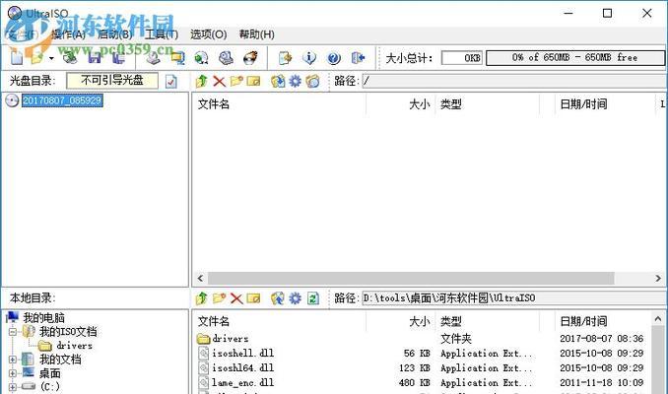Screen dimensions: 668x394
Task: Rename icon in local directory toolbar
Action: (254, 298)
